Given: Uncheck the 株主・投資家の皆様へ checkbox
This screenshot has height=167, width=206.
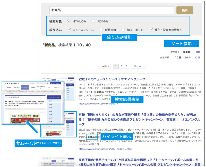Looking at the screenshot, I should point(151,30).
